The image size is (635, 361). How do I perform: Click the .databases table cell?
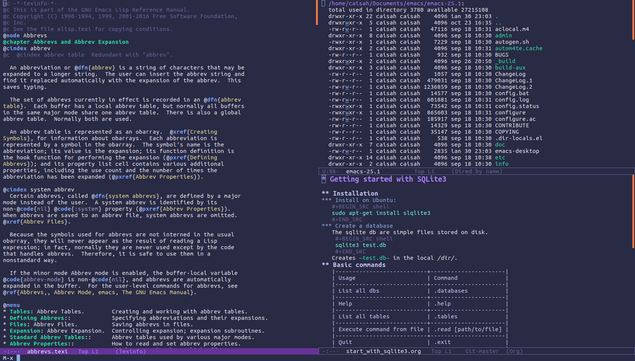coord(451,291)
